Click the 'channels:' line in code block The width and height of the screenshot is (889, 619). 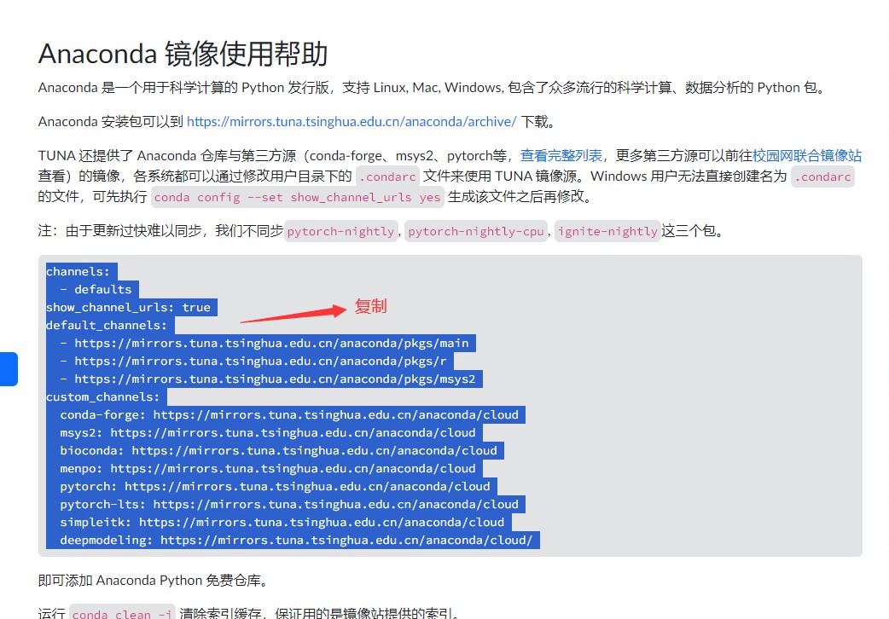[78, 271]
